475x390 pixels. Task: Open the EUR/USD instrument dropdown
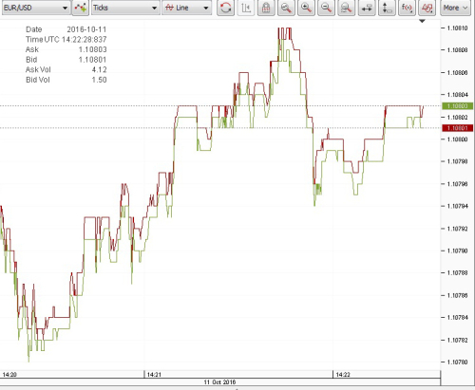pos(35,8)
